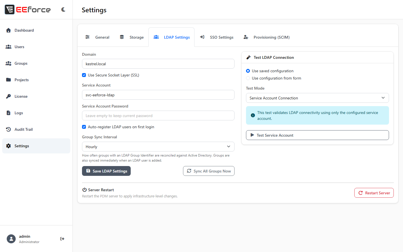Open the Provisioning (SCIM) tab
The width and height of the screenshot is (403, 252).
click(266, 37)
